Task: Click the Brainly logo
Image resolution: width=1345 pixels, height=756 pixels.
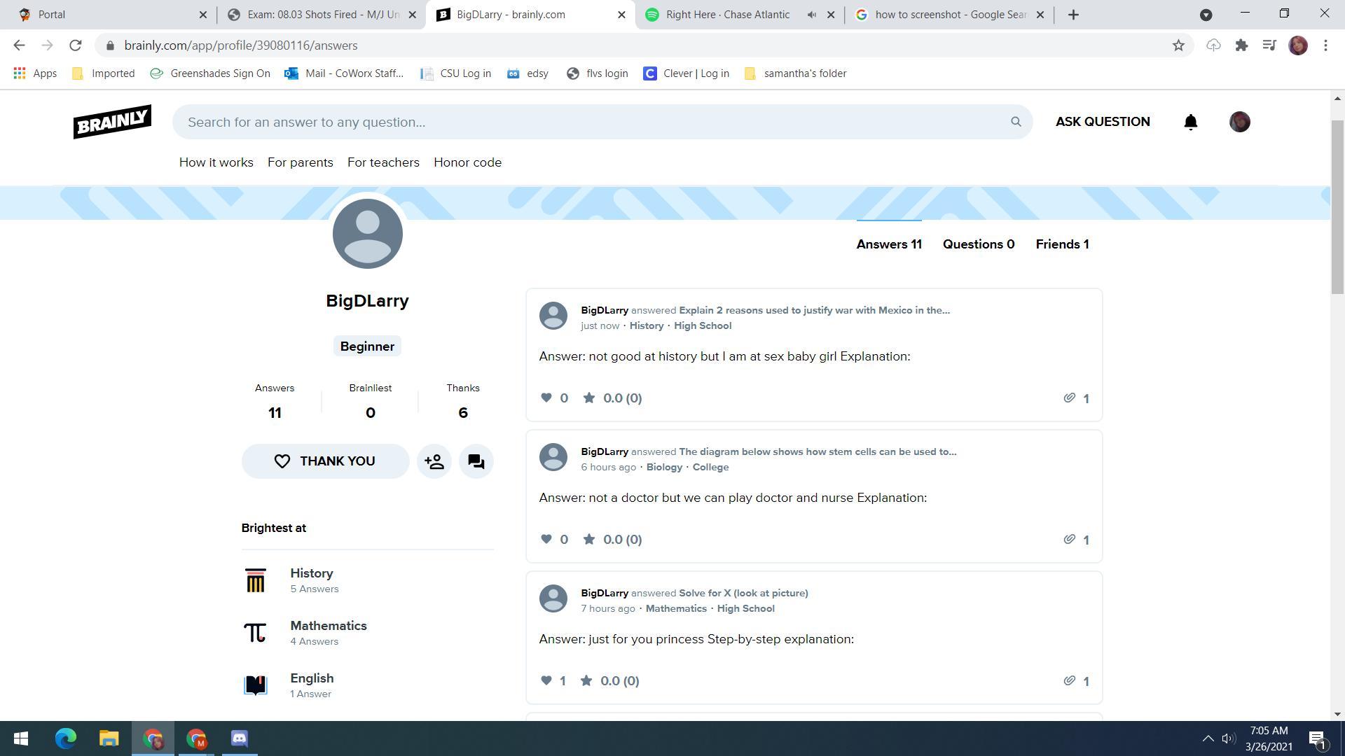Action: pyautogui.click(x=112, y=122)
